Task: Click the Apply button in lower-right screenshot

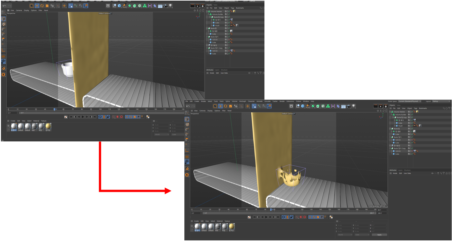Action: click(x=380, y=235)
